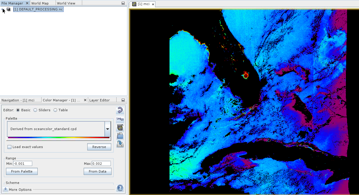359x195 pixels.
Task: Click the rainbow palette color ramp bar
Action: click(59, 138)
